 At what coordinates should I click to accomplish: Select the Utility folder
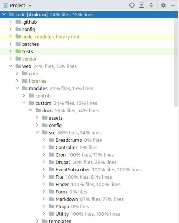pyautogui.click(x=62, y=214)
